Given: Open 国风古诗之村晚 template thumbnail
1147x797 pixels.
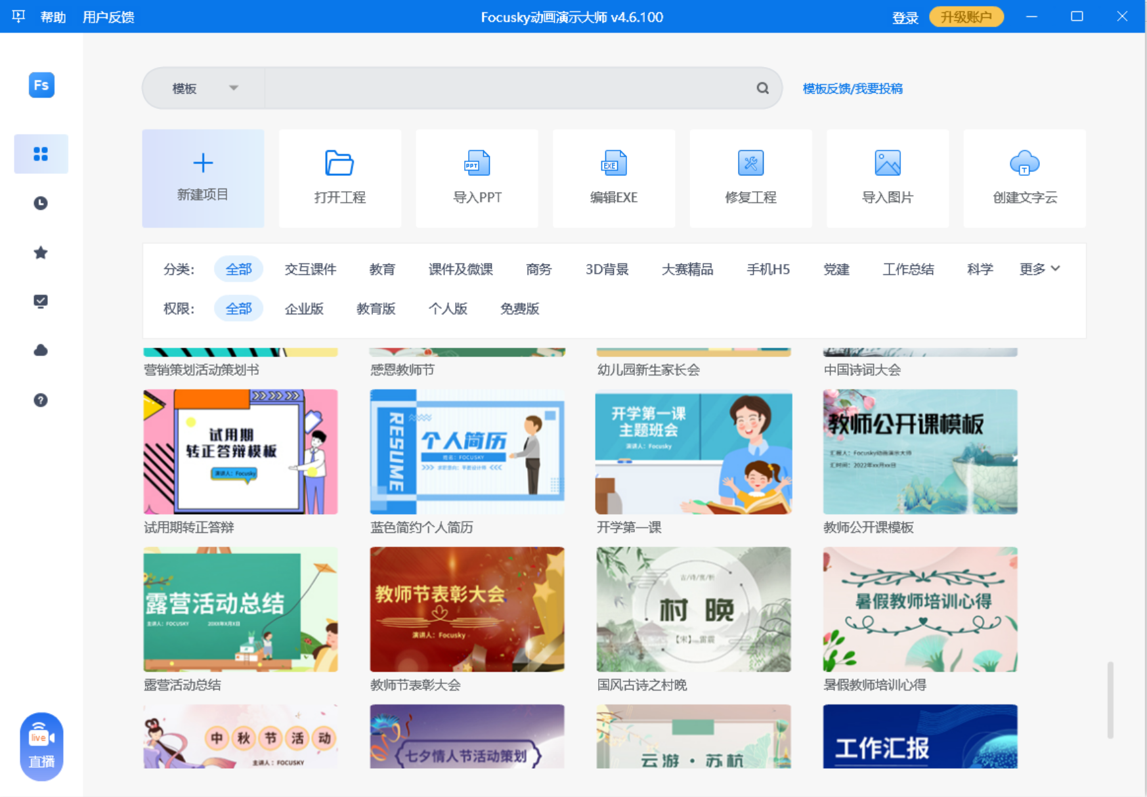Looking at the screenshot, I should [x=693, y=609].
